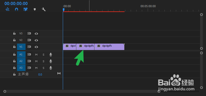Image resolution: width=206 pixels, height=96 pixels.
Task: Select the V3 track target
Action: click(21, 34)
